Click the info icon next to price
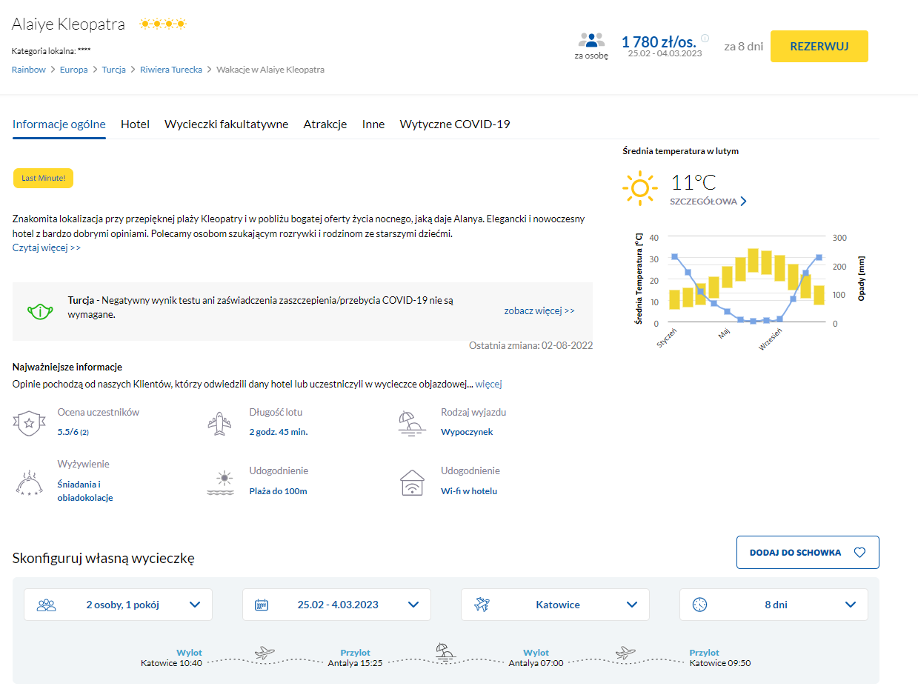The width and height of the screenshot is (918, 692). [x=705, y=39]
